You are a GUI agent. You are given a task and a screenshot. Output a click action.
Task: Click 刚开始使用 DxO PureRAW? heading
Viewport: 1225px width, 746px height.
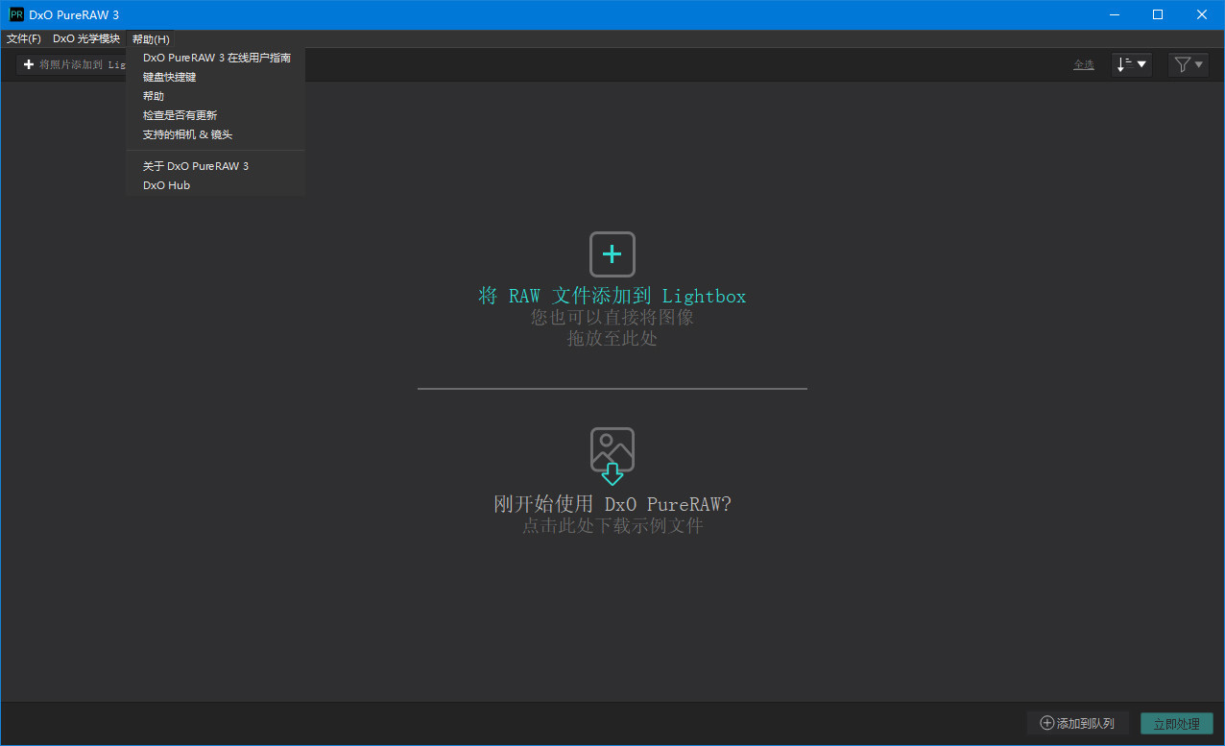click(x=612, y=504)
